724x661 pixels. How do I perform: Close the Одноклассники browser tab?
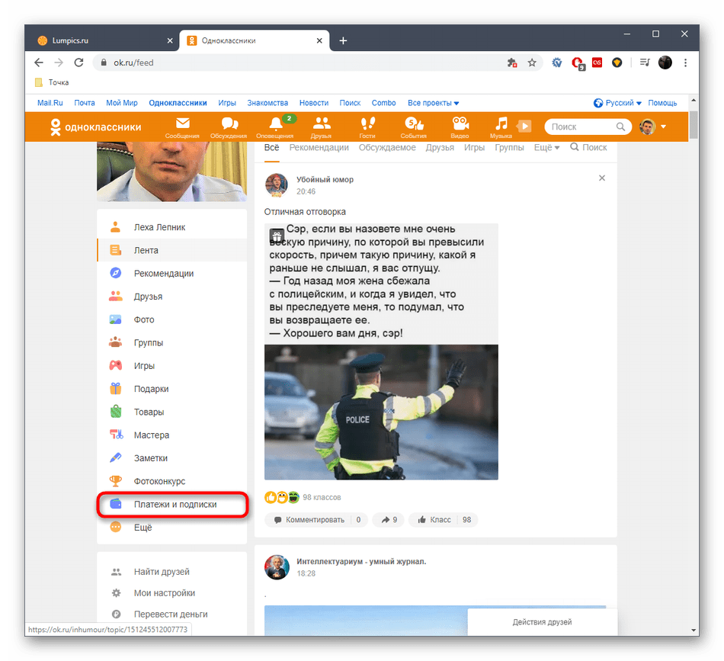click(319, 40)
